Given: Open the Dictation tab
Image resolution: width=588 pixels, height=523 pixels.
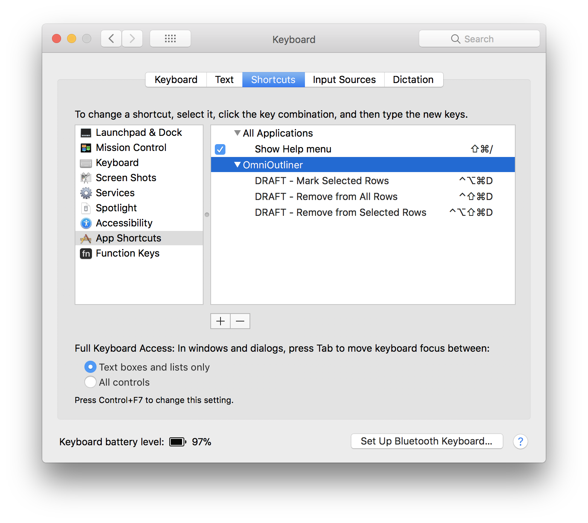Looking at the screenshot, I should click(413, 80).
